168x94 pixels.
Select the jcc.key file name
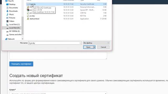(32, 16)
